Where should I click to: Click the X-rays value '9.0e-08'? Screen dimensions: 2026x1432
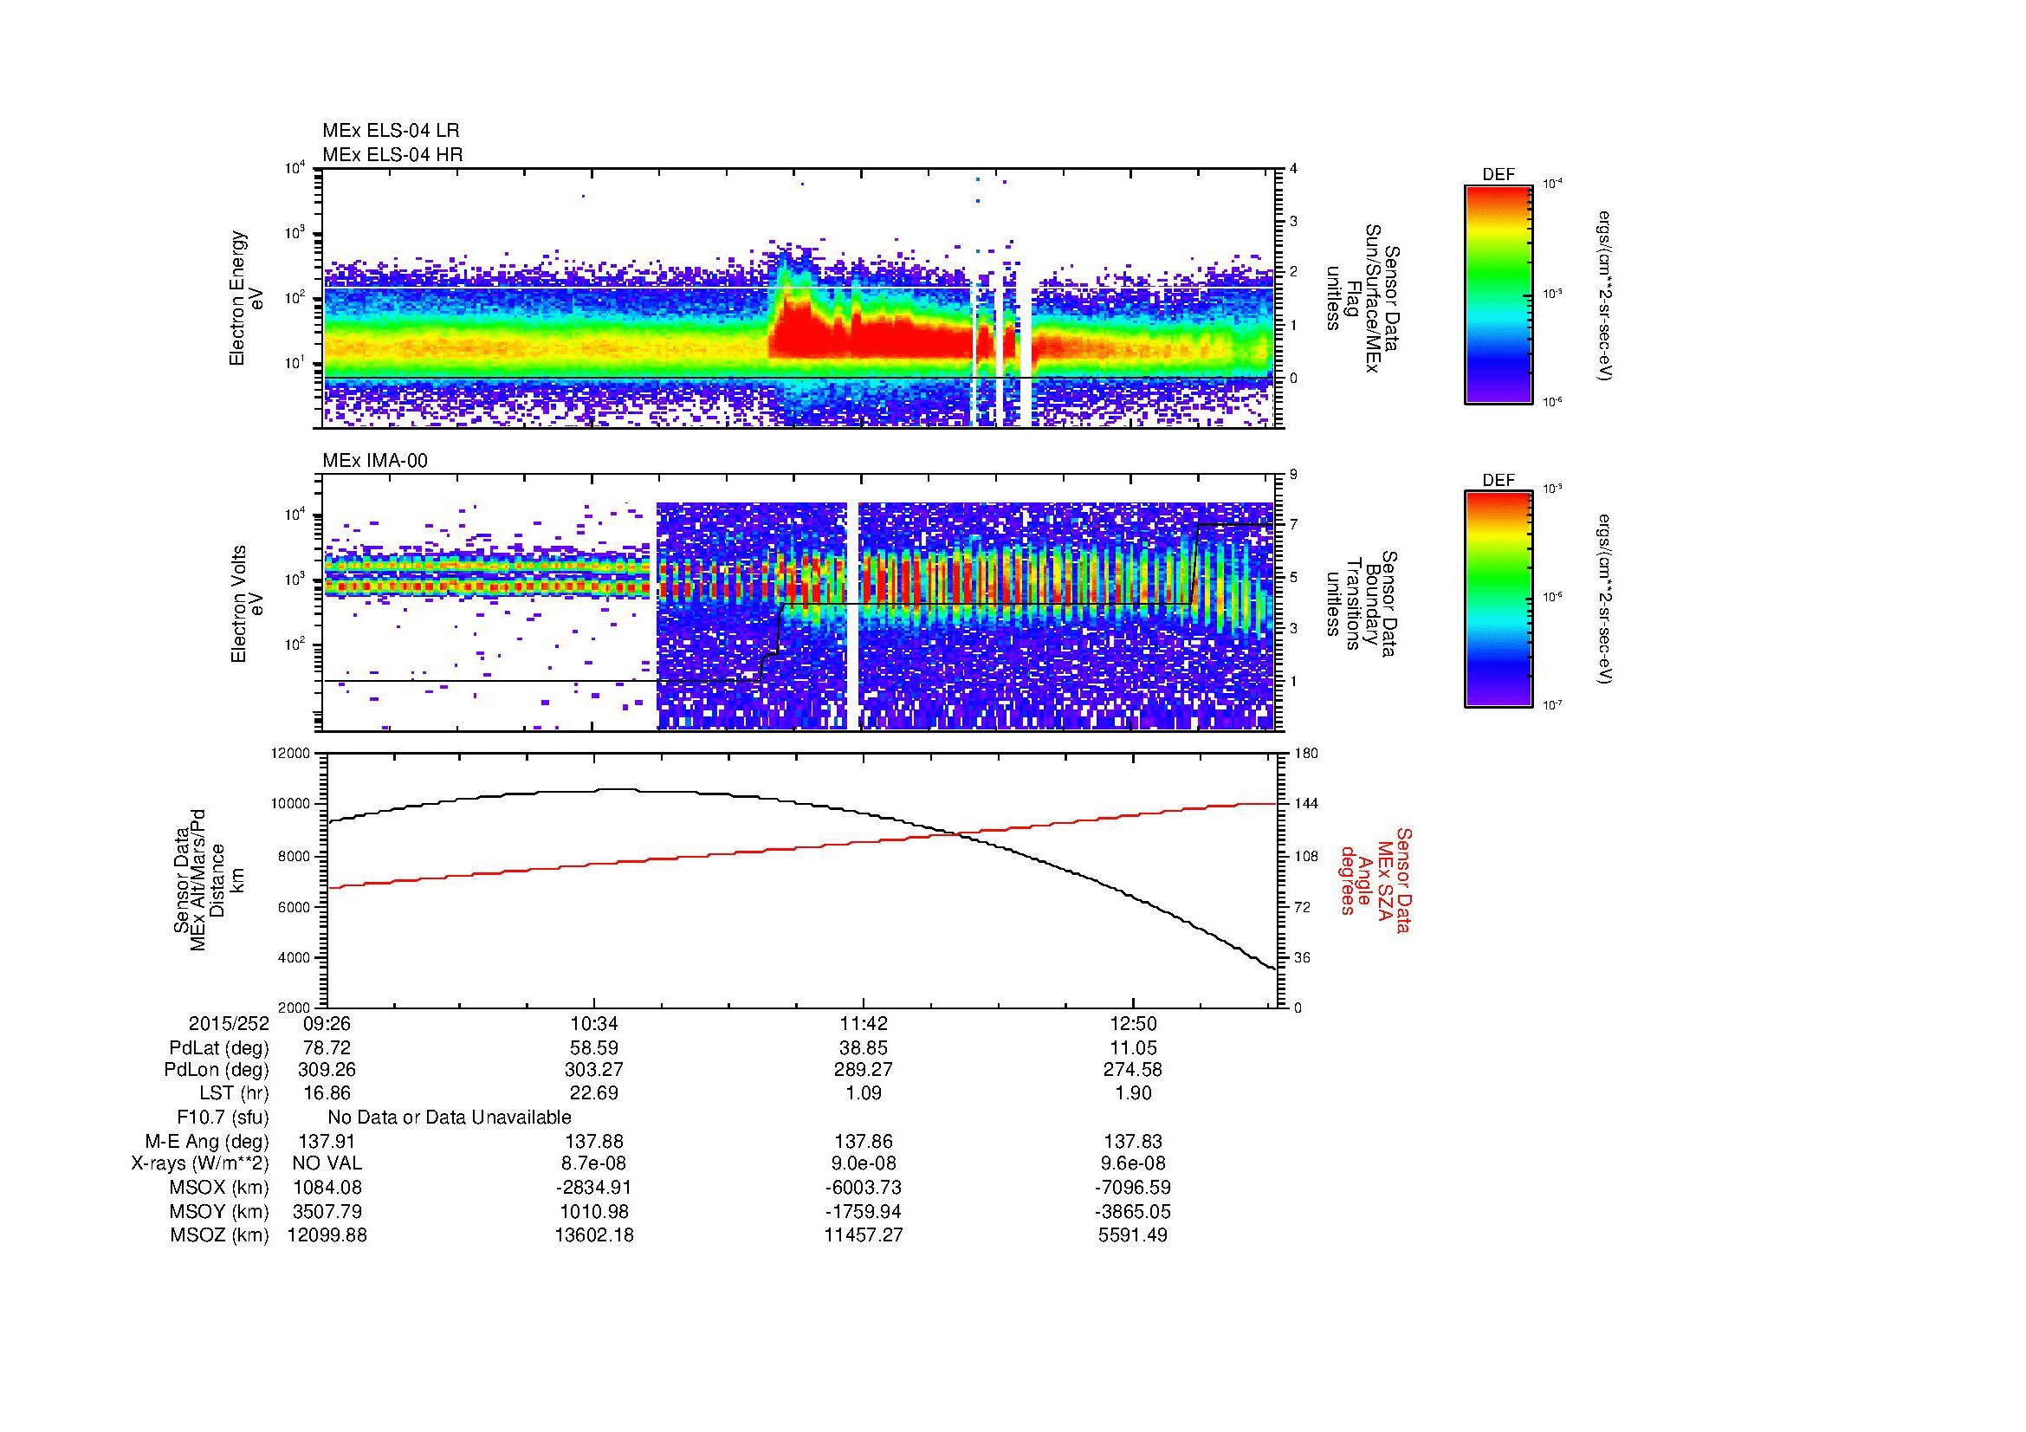pyautogui.click(x=863, y=1163)
